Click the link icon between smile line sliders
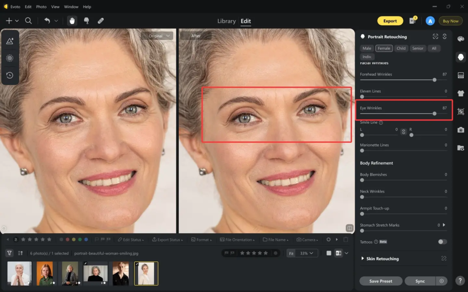Image resolution: width=468 pixels, height=292 pixels. 404,132
